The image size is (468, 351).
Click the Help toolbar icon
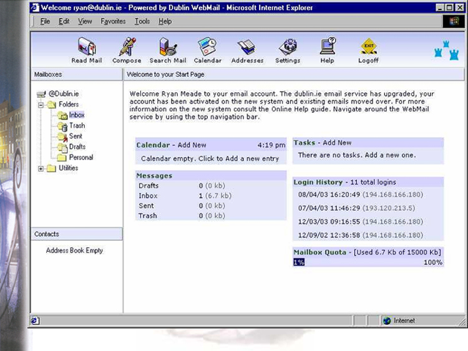click(328, 47)
